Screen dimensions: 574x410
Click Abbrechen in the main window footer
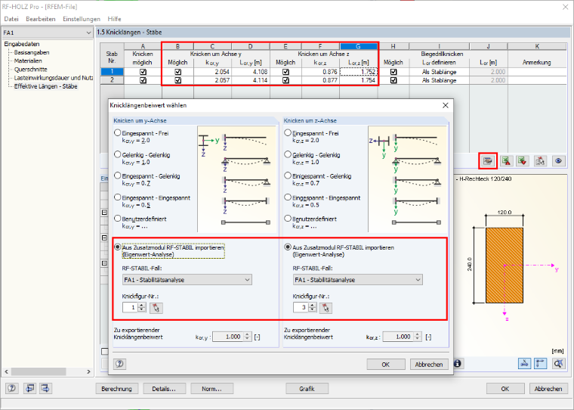pos(548,389)
